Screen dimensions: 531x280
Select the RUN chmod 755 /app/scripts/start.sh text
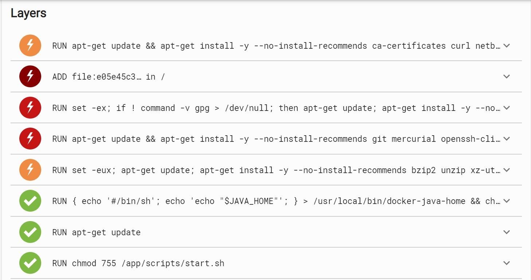(138, 263)
